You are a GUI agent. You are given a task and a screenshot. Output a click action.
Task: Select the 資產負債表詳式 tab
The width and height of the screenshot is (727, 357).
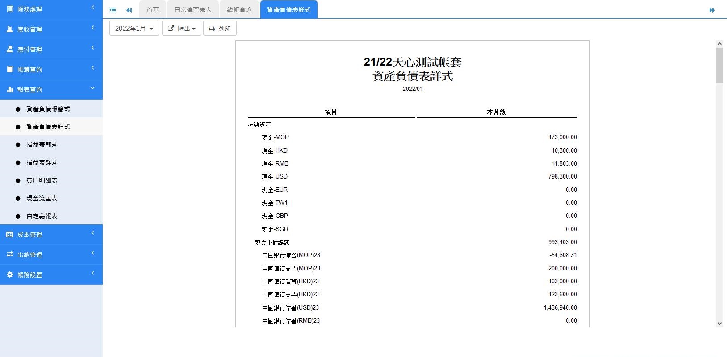click(289, 10)
